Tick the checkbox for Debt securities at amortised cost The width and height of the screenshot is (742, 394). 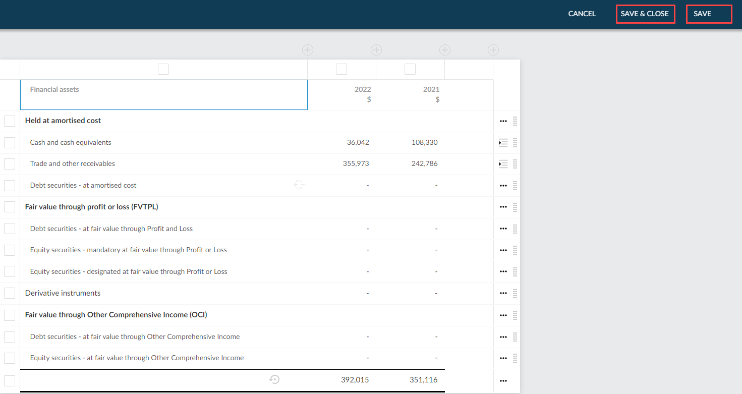click(10, 186)
